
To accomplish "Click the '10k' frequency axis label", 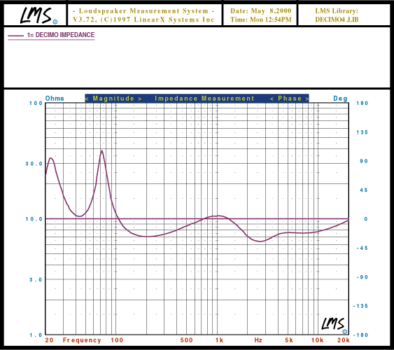I will [x=317, y=340].
